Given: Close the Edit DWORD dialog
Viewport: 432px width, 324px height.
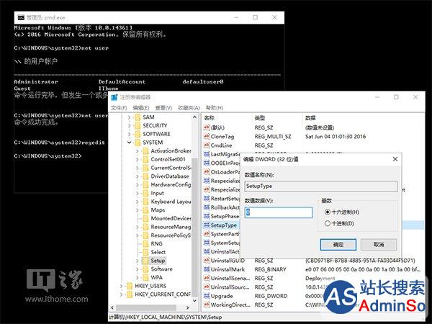Looking at the screenshot, I should [x=395, y=159].
